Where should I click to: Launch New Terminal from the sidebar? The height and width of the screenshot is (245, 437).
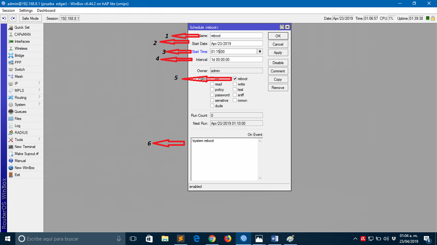click(x=25, y=147)
